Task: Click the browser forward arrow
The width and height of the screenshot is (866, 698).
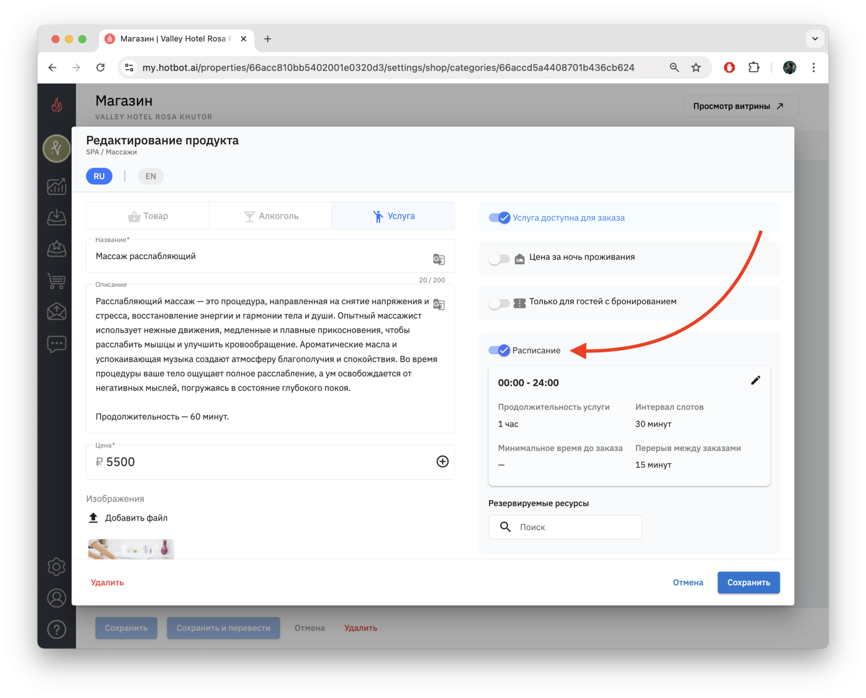Action: click(76, 67)
